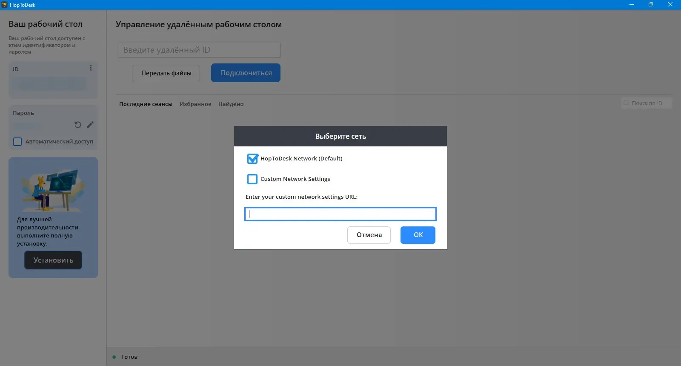
Task: Click the Установить button
Action: 53,260
